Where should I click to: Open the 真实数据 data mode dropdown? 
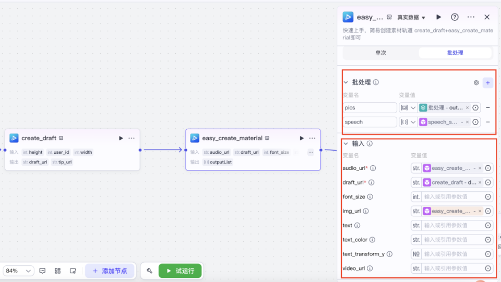tap(411, 17)
